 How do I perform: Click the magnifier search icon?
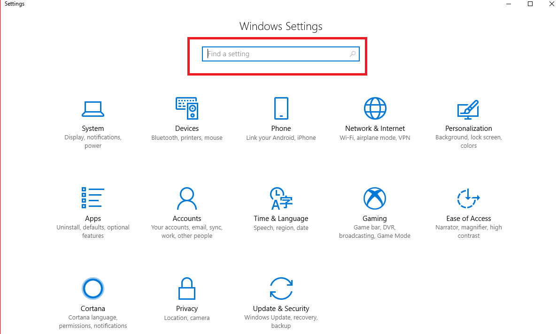352,54
